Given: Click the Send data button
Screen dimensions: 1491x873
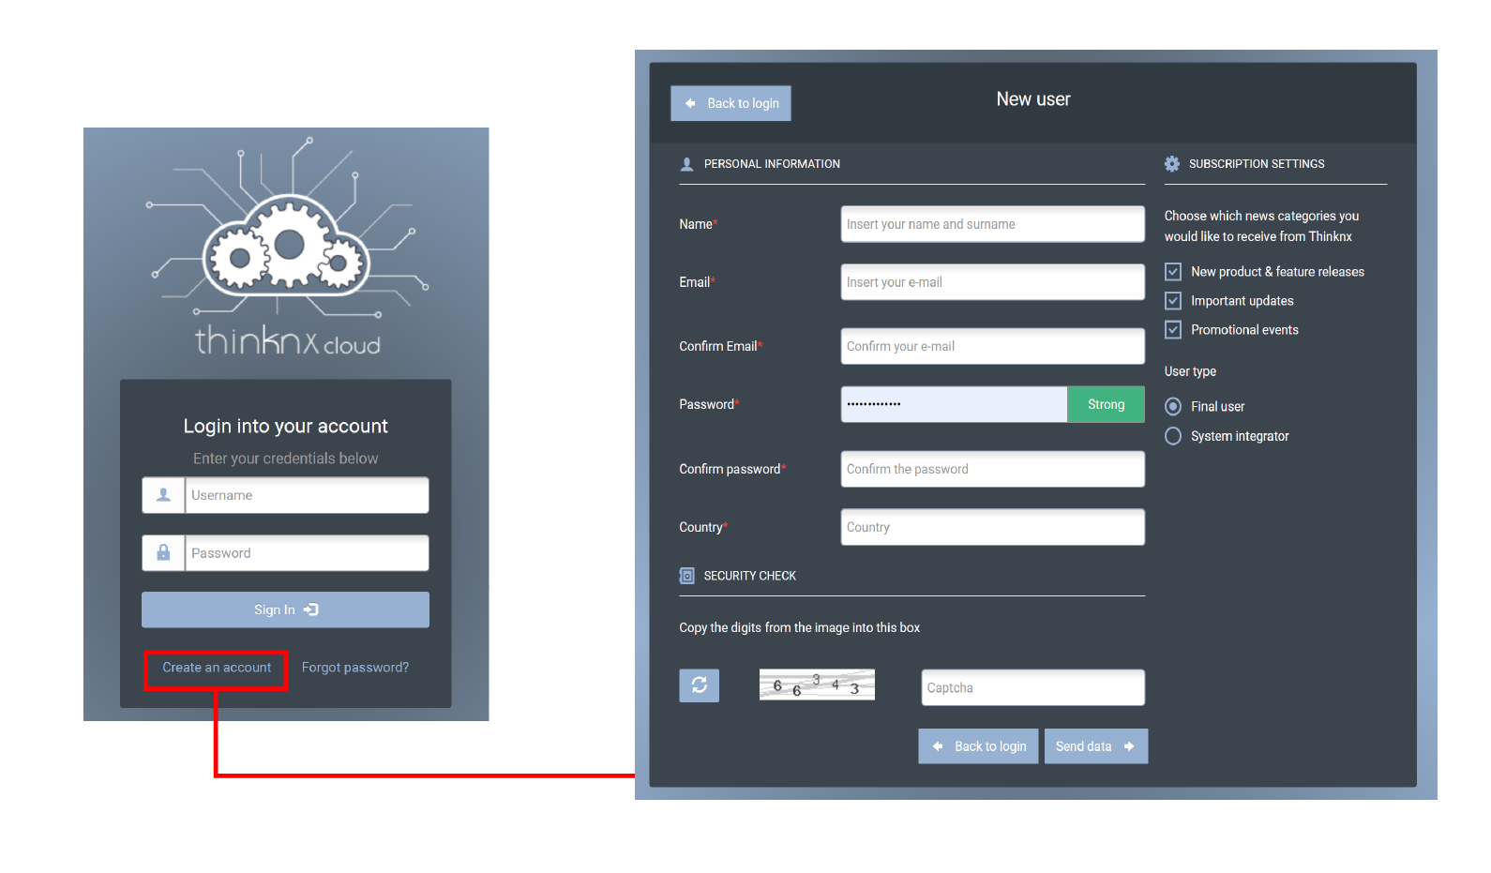Looking at the screenshot, I should point(1095,746).
